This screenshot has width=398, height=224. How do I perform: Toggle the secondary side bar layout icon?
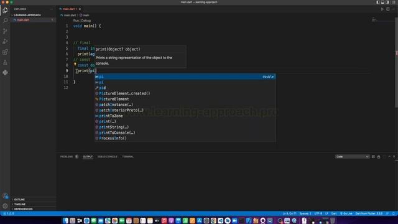387,2
